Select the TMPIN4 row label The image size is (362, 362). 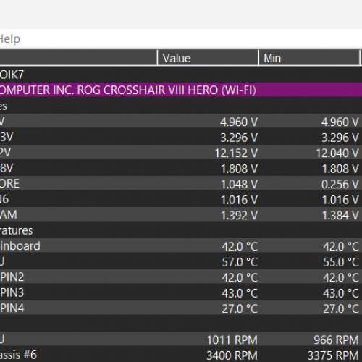point(12,308)
